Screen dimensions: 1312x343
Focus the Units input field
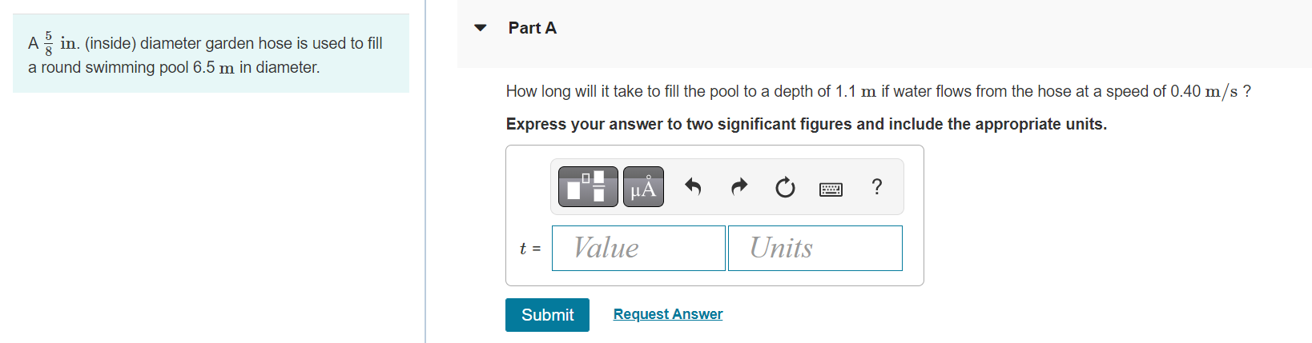tap(815, 248)
